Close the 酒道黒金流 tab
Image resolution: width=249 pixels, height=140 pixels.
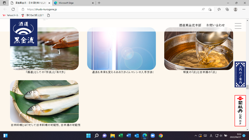[49, 3]
